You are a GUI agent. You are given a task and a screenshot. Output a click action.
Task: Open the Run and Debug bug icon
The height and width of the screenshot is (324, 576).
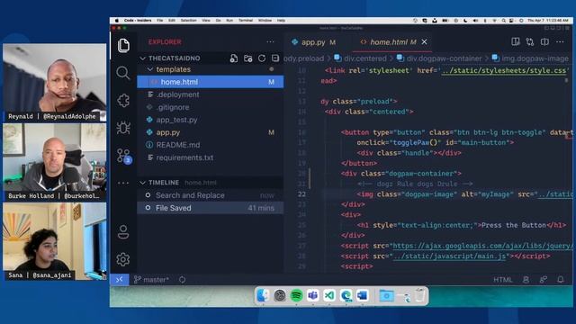pos(123,128)
